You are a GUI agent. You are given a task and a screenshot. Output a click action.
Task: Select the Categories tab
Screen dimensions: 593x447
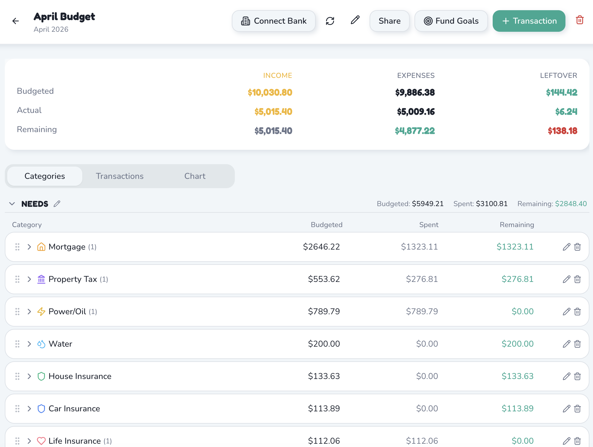pyautogui.click(x=45, y=176)
